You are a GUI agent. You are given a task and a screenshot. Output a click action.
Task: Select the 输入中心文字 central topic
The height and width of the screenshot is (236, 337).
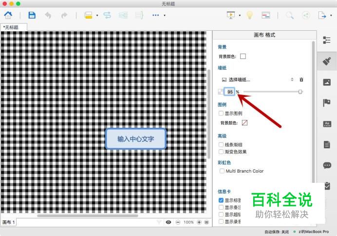point(136,139)
